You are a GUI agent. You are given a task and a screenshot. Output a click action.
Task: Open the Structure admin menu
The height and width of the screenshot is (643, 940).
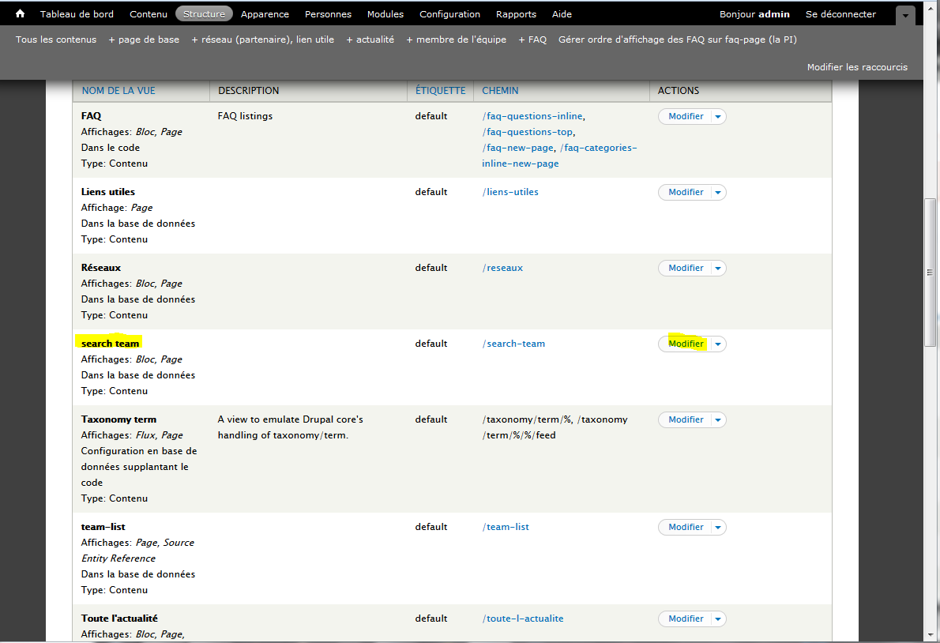204,14
